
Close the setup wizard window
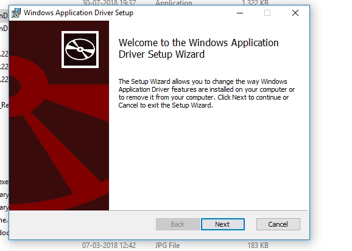point(295,13)
